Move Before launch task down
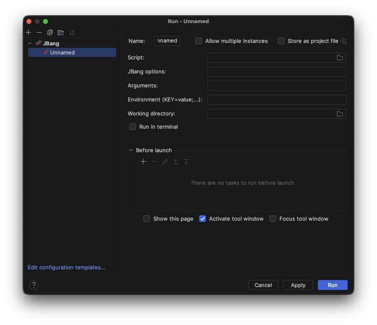The image size is (377, 325). pos(186,162)
